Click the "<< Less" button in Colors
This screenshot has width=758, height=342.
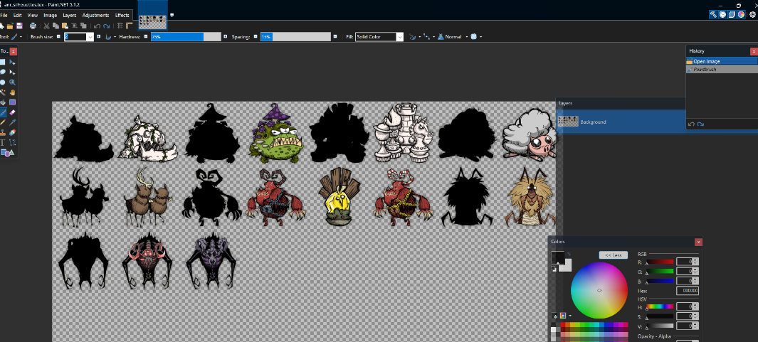(613, 255)
